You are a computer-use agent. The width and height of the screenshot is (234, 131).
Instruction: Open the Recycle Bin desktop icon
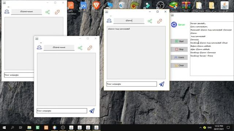(122, 5)
